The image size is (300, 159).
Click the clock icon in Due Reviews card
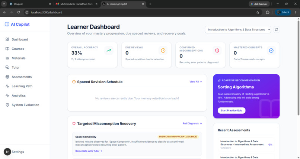163,51
